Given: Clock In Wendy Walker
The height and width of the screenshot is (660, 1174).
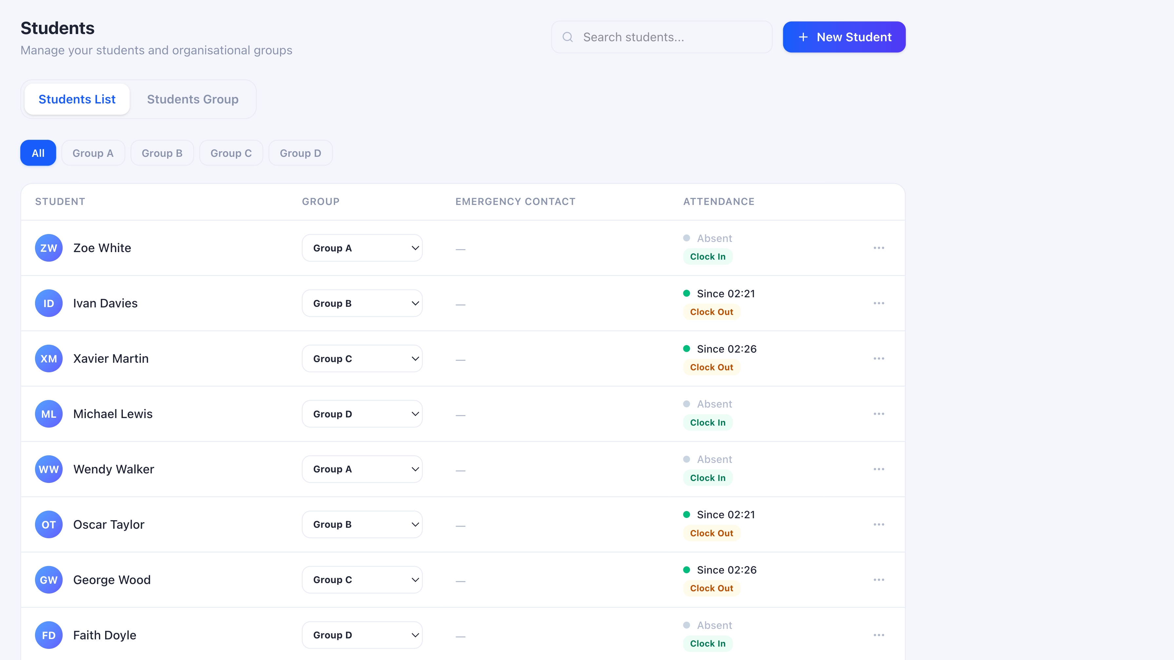Looking at the screenshot, I should click(707, 478).
